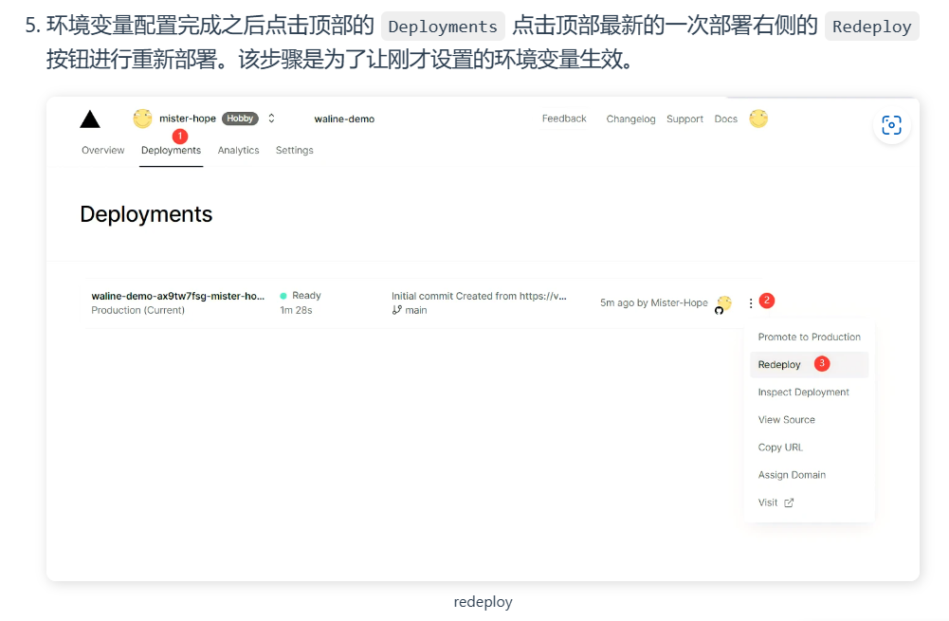Open the Support link
Image resolution: width=949 pixels, height=621 pixels.
684,119
